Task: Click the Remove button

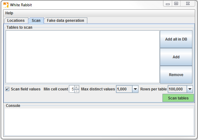Action: click(176, 75)
